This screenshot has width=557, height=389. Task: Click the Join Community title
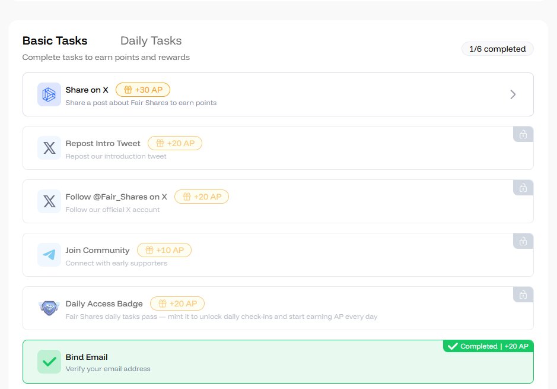[x=97, y=250]
